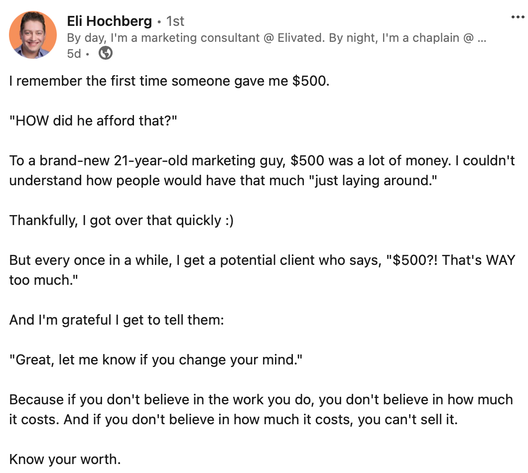Click the Eli Hochberg name link
Screen dimensions: 528x473
coord(110,21)
